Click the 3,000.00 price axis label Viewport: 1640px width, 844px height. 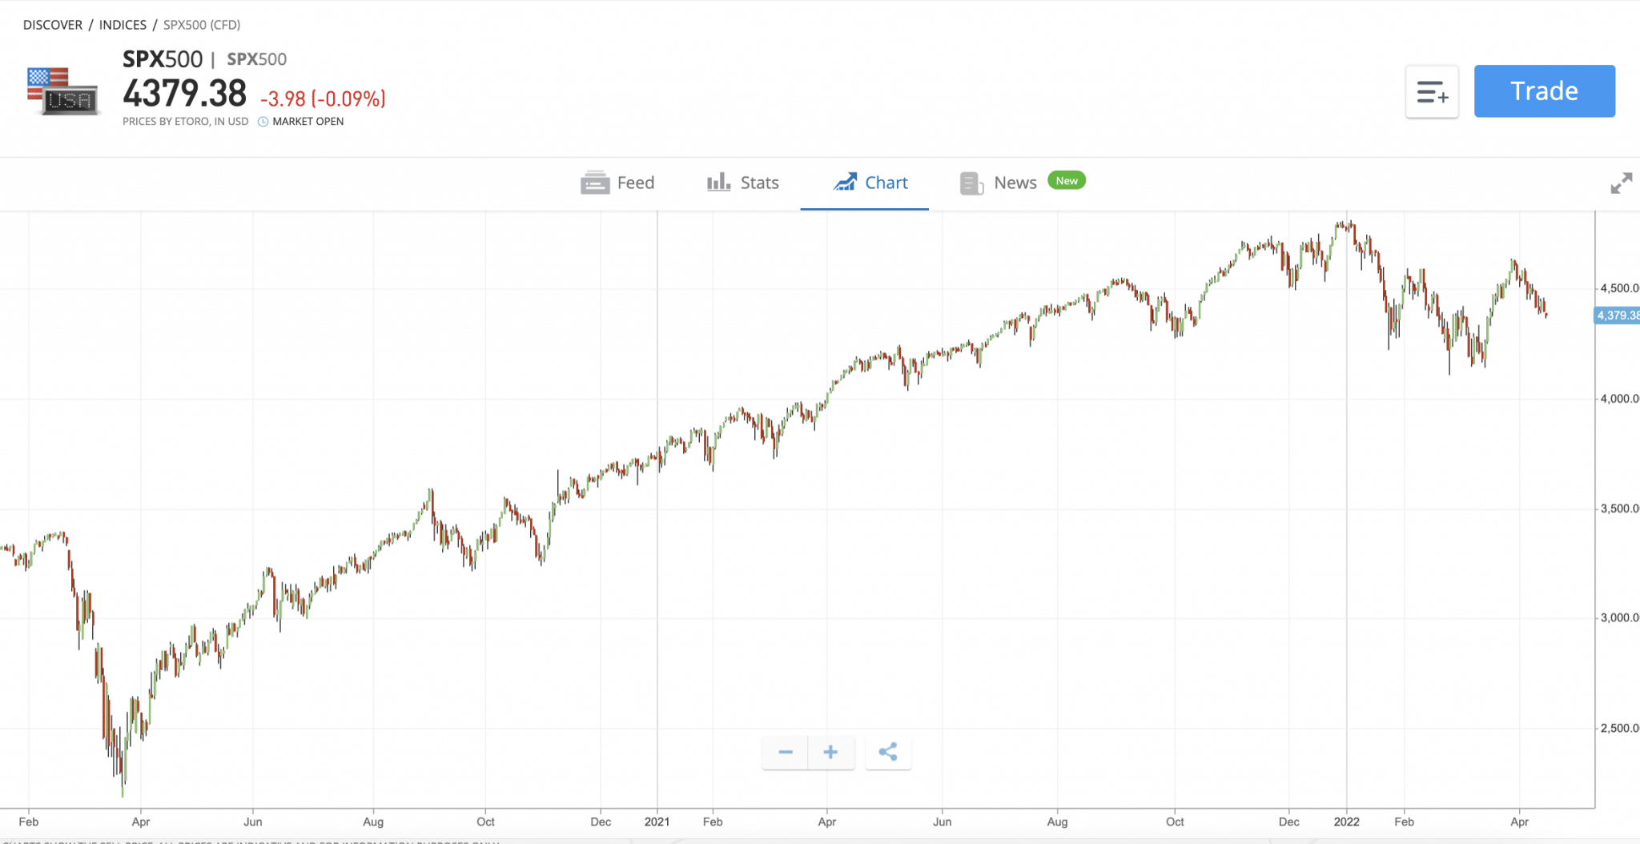click(x=1620, y=618)
